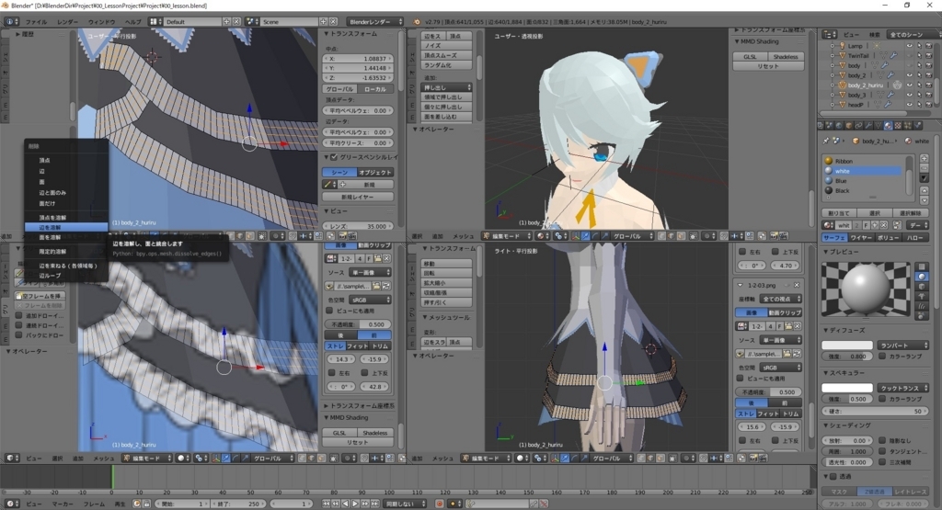Open the Modifiers properties tab wrench
The height and width of the screenshot is (510, 942).
868,125
